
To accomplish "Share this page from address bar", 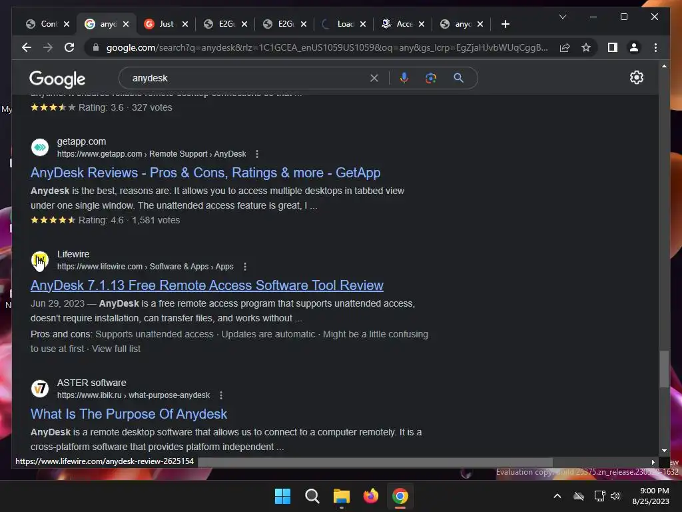I will (x=565, y=47).
